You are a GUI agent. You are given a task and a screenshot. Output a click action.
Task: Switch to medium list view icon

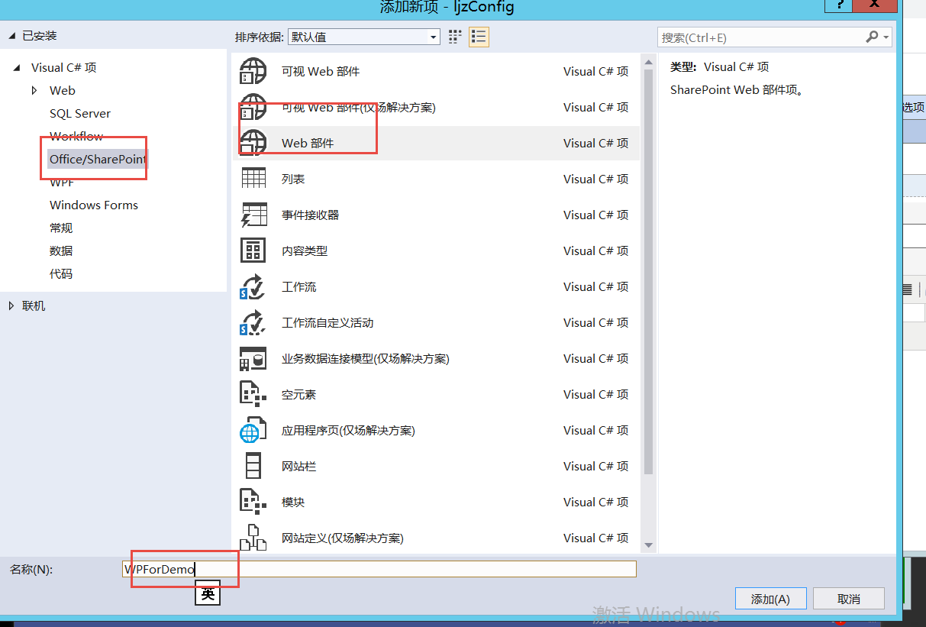479,37
